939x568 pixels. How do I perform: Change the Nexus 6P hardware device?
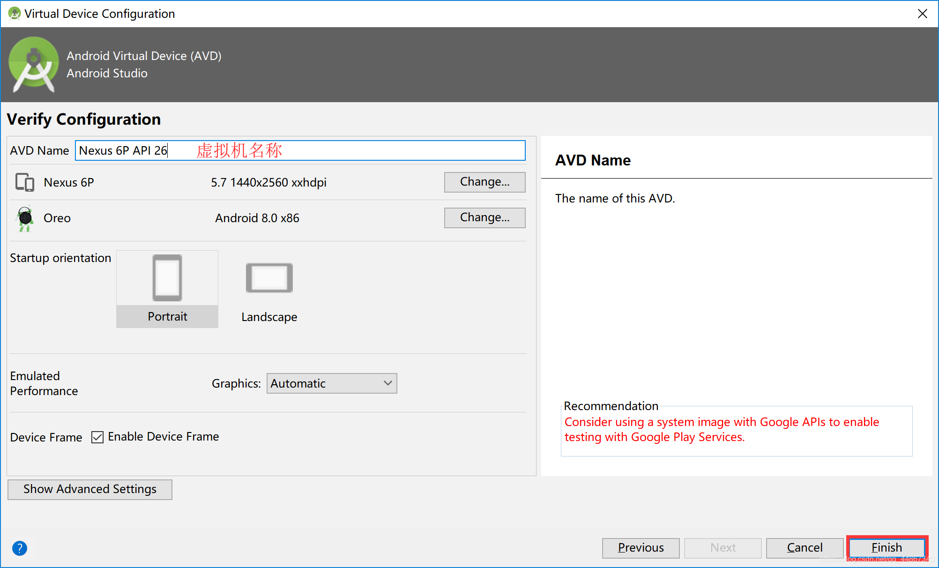coord(484,182)
